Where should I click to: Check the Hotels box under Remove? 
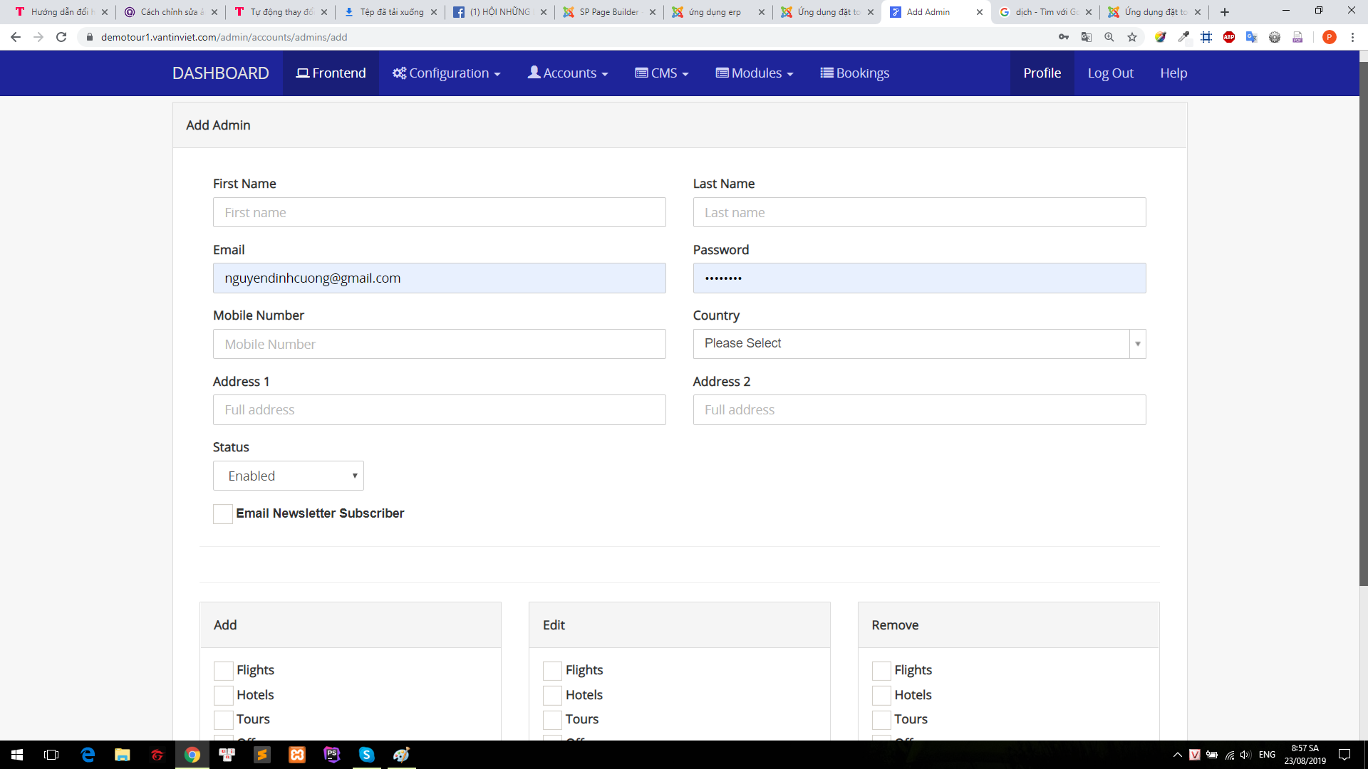click(881, 695)
